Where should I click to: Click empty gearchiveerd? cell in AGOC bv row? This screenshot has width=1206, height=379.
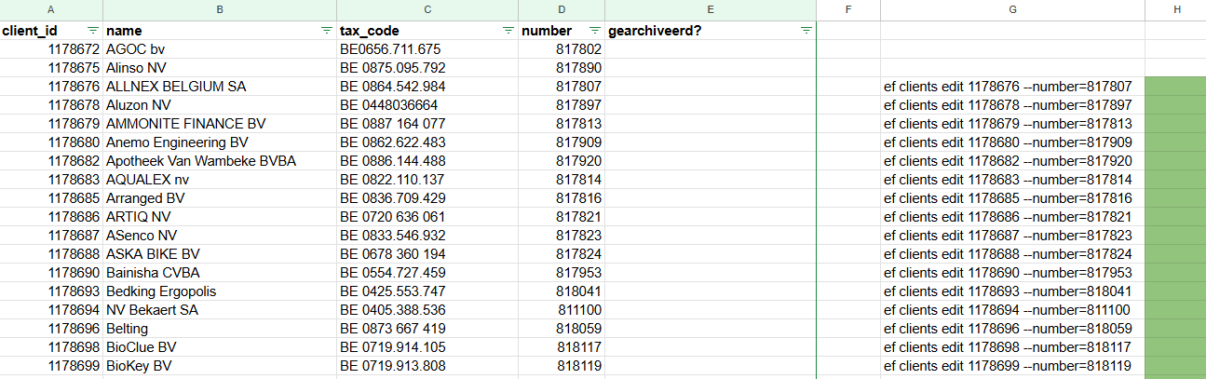click(711, 49)
